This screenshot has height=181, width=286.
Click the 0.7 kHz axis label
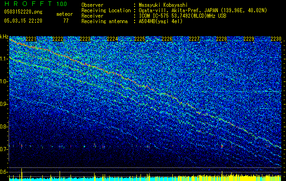4,149
